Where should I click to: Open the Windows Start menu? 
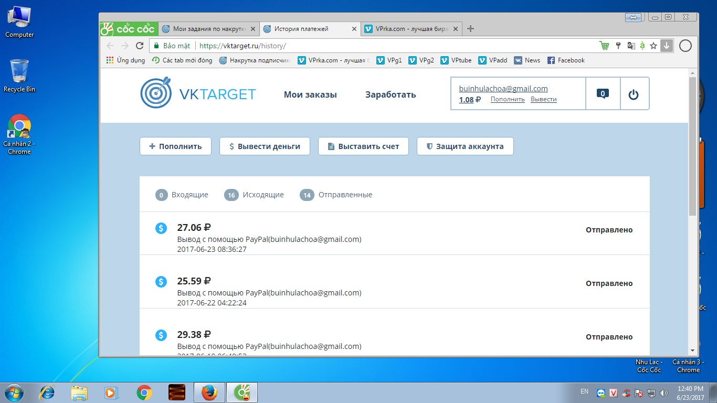pos(14,392)
